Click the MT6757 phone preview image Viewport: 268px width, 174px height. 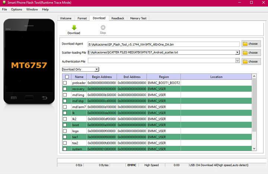[x=29, y=61]
